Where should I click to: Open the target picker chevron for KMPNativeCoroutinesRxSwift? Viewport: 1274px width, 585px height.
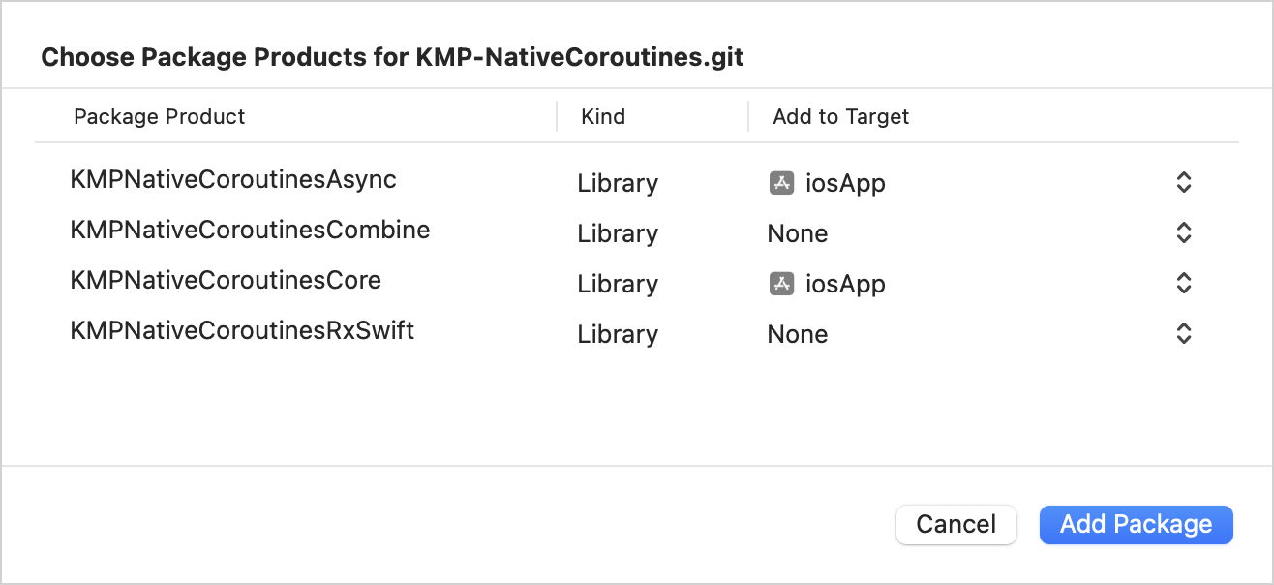[1183, 333]
